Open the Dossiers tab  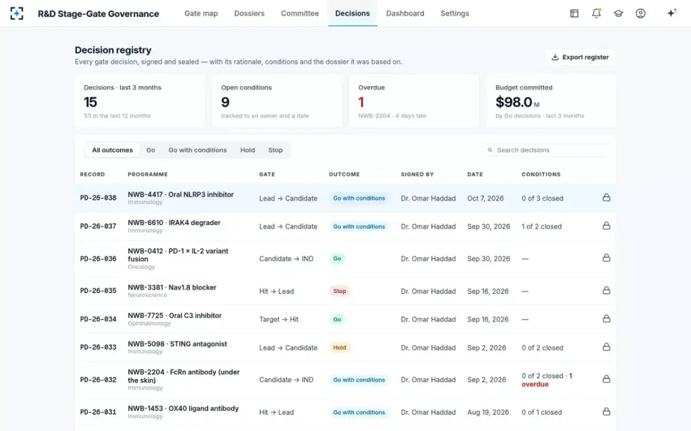click(249, 13)
